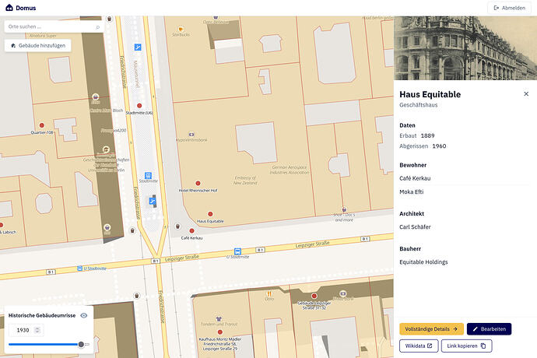Click the year stepper arrows next to 1930
537x358 pixels.
37,330
